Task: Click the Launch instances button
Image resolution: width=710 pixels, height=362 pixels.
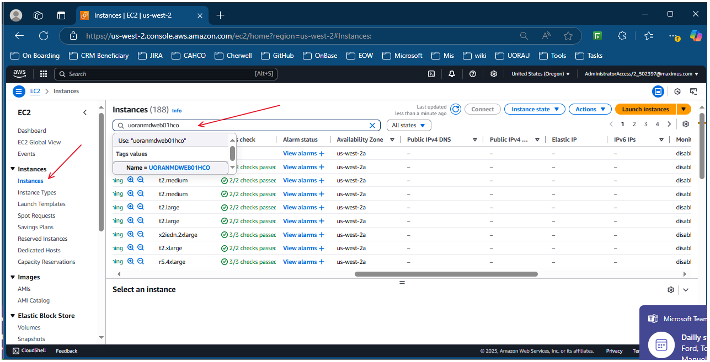Action: coord(645,109)
